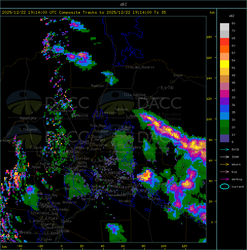
Task: Click the pink bip arrow legend symbol
Action: tap(224, 172)
